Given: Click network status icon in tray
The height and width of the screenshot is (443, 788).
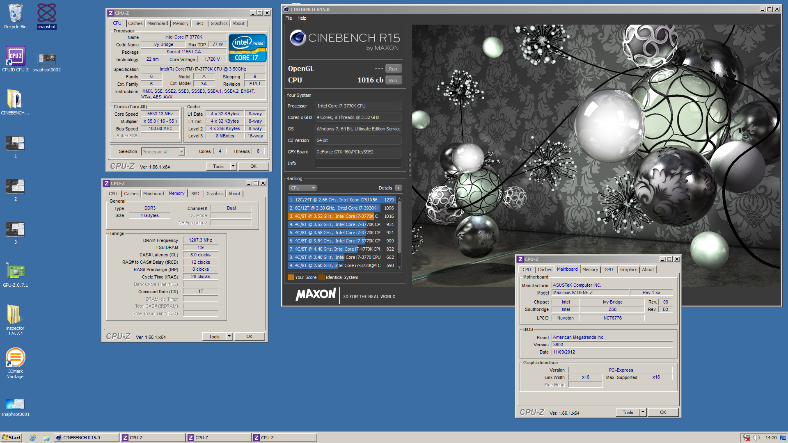Looking at the screenshot, I should (746, 438).
